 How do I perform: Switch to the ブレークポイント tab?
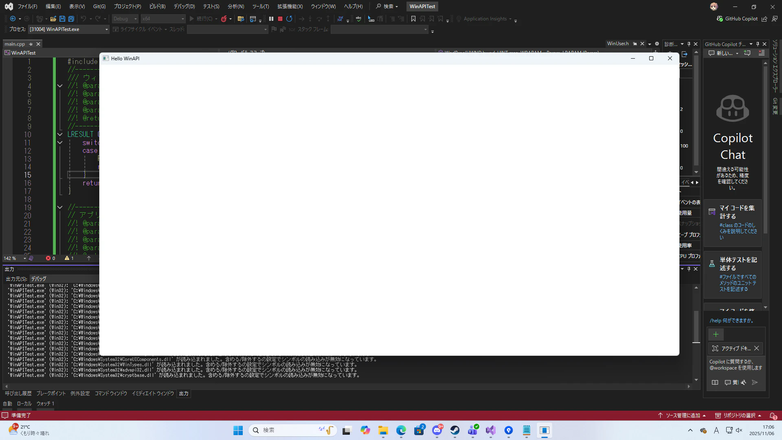point(51,394)
